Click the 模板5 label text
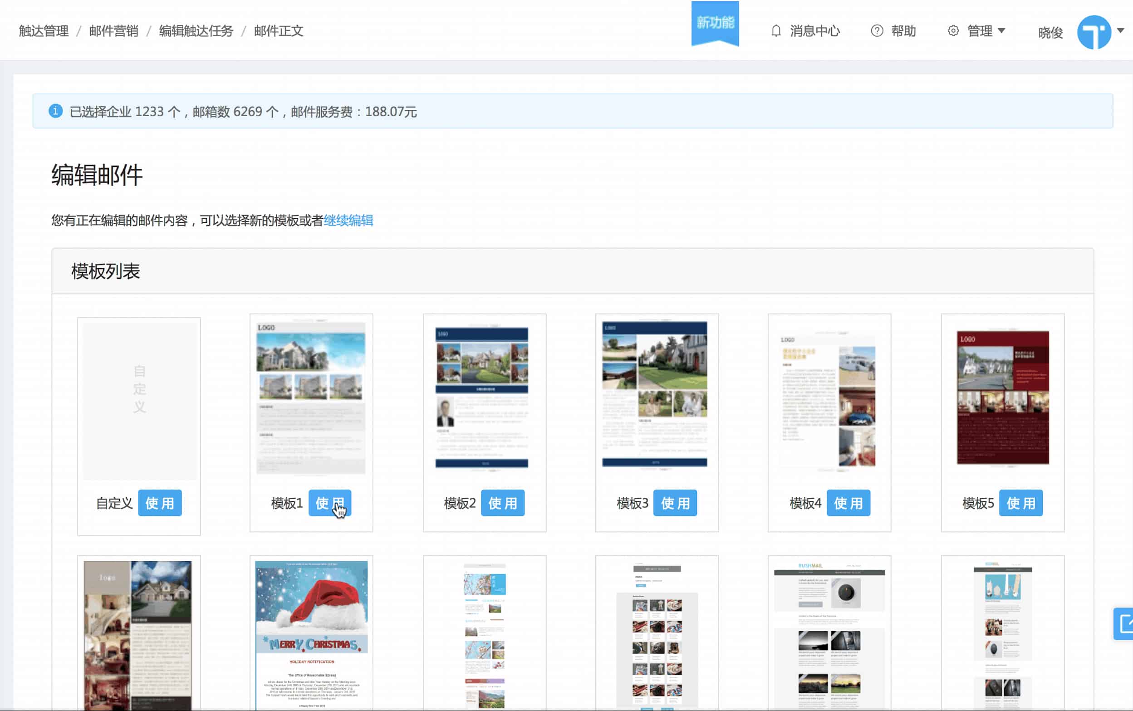 click(x=978, y=504)
